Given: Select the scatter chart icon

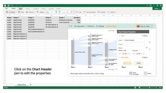Looking at the screenshot, I should [x=67, y=12].
